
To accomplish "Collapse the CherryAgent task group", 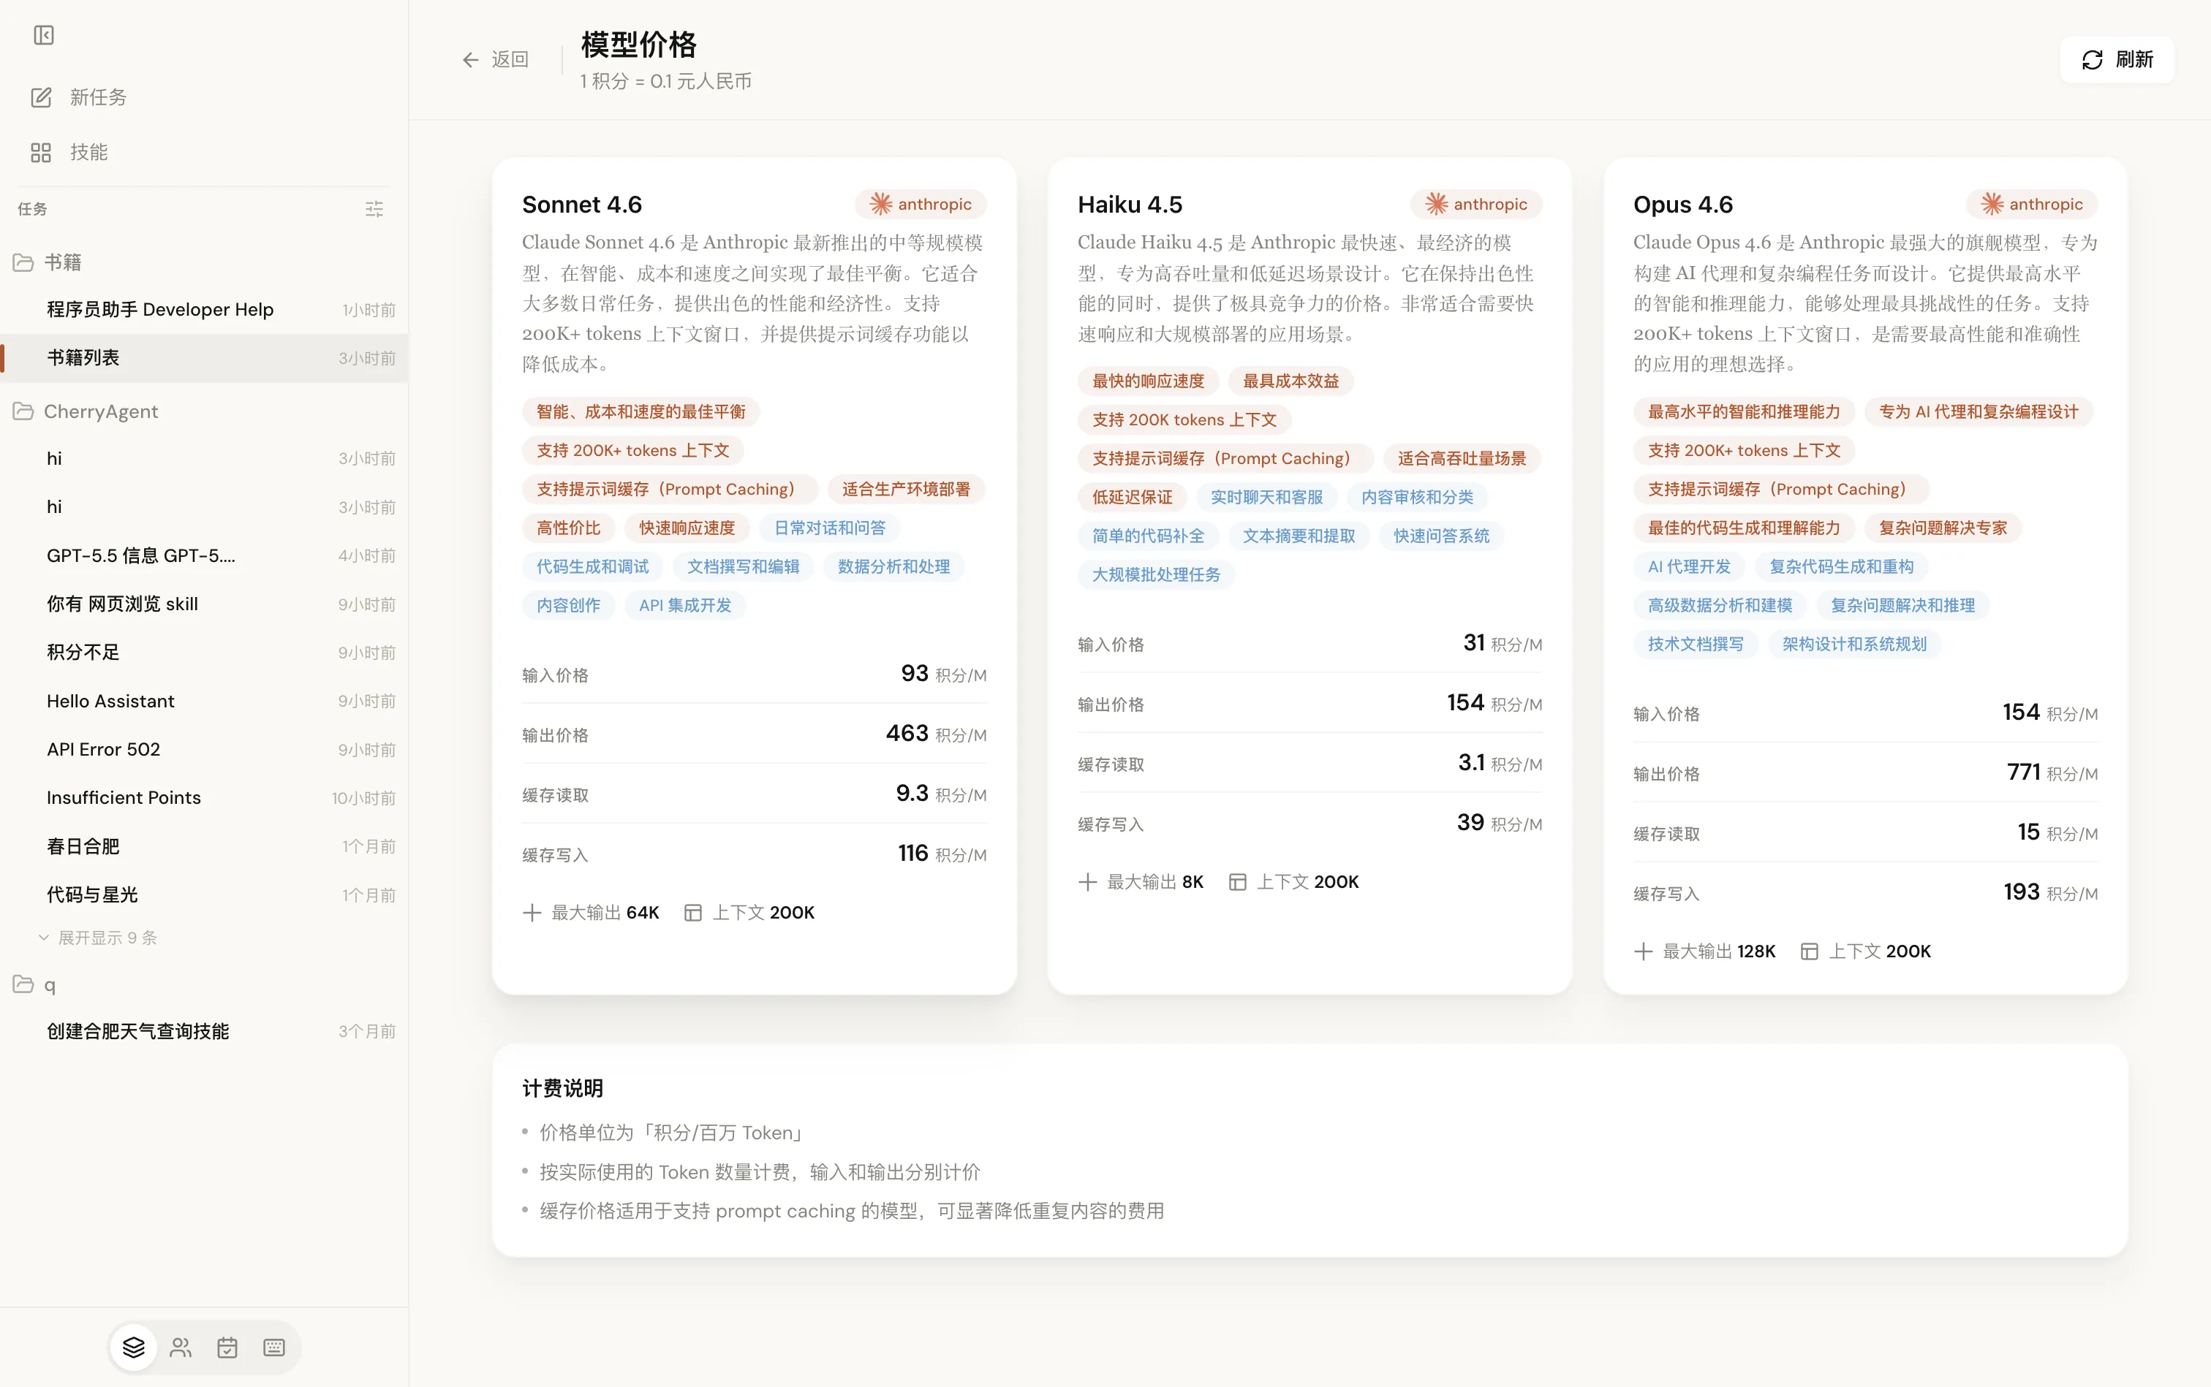I will [x=204, y=411].
